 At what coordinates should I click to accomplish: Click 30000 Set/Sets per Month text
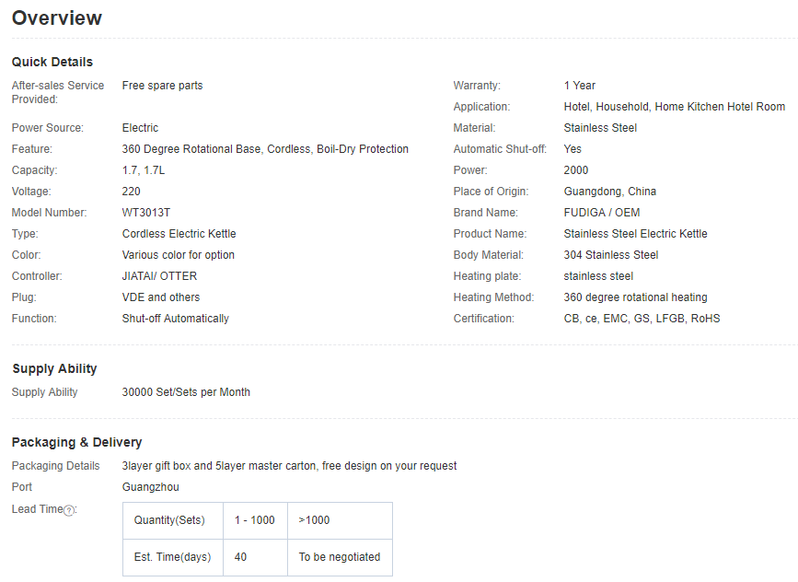click(186, 392)
